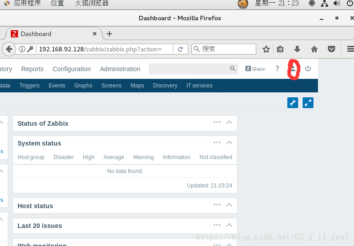Click Firefox back navigation button
The width and height of the screenshot is (354, 246).
tap(9, 49)
